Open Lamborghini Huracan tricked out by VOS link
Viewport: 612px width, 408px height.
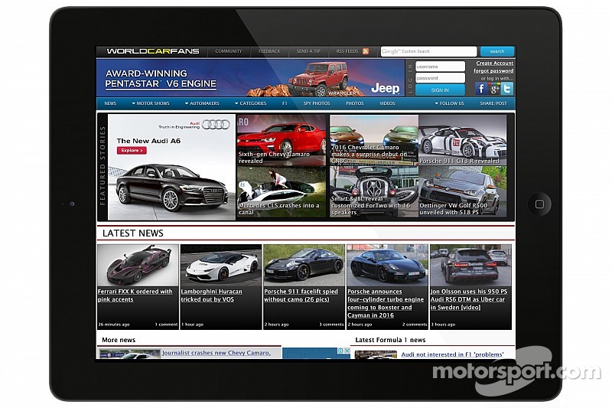(212, 295)
